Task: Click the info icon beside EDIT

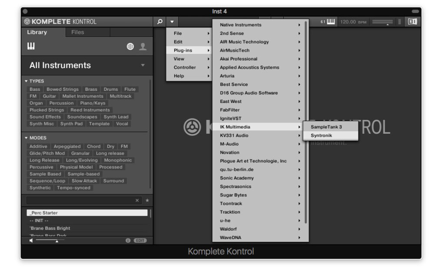Action: tap(128, 240)
